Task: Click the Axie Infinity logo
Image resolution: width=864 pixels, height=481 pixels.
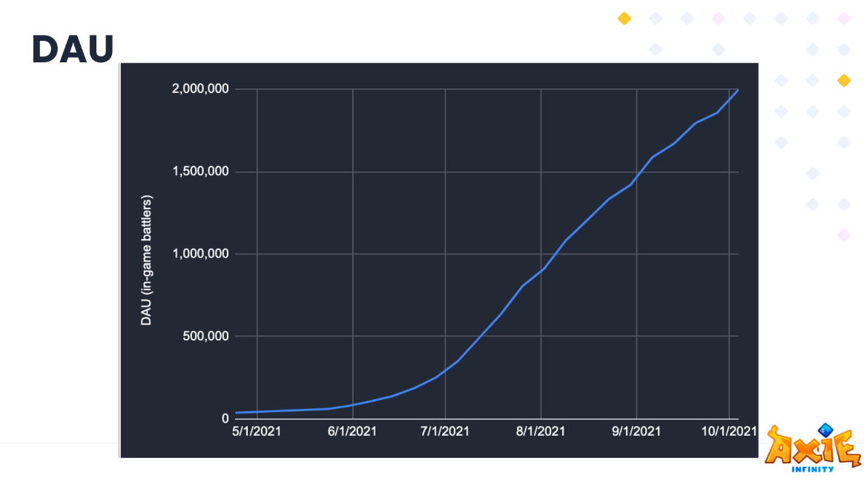Action: click(813, 448)
